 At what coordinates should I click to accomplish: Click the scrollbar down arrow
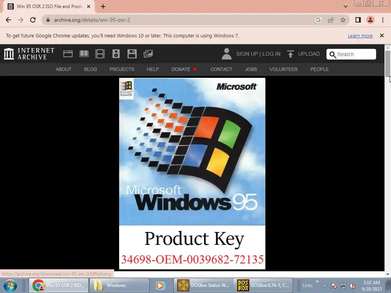point(388,274)
